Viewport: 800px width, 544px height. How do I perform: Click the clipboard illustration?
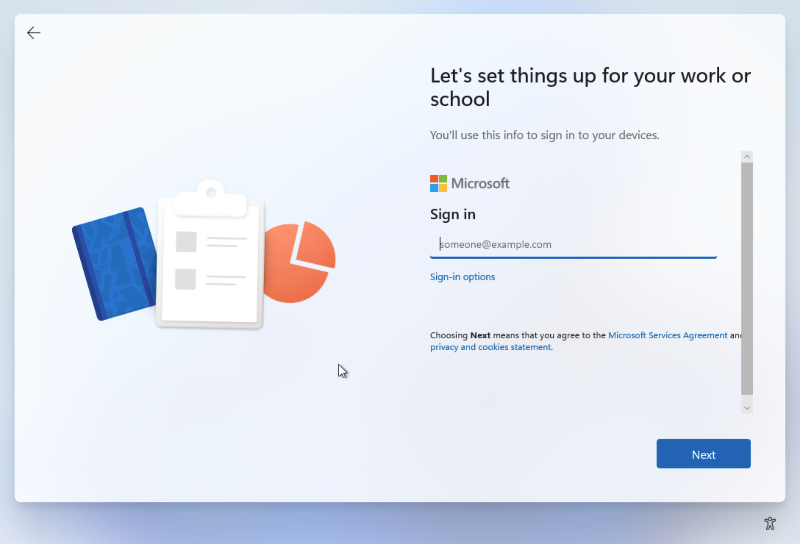pyautogui.click(x=210, y=254)
